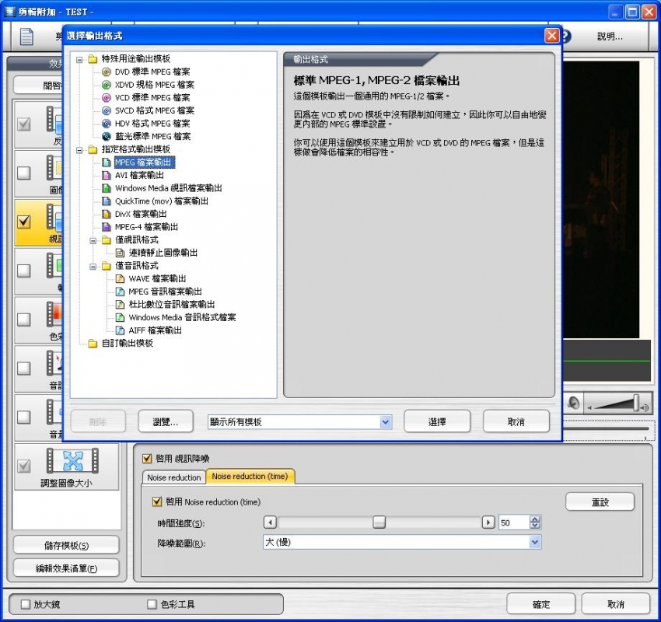Switch to the Noise reduction tab
Viewport: 661px width, 622px height.
[x=173, y=477]
